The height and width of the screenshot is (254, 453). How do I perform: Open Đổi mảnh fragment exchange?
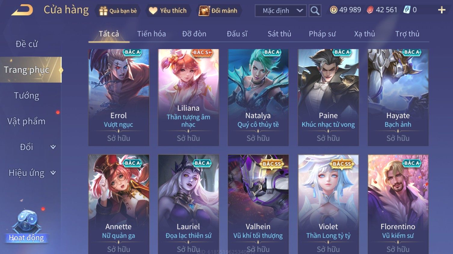point(219,11)
